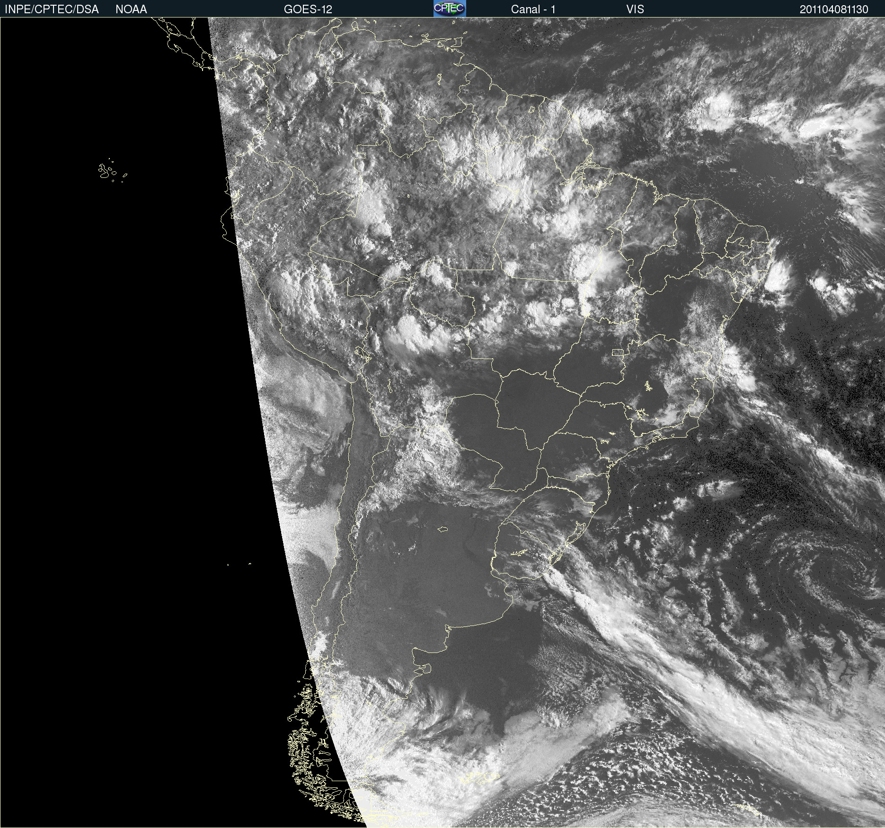Click the NOAA label in header
885x828 pixels.
click(131, 9)
